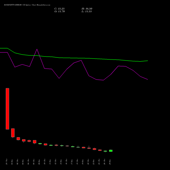
Task: Click the 22 Dec date label
Action: [x=88, y=162]
